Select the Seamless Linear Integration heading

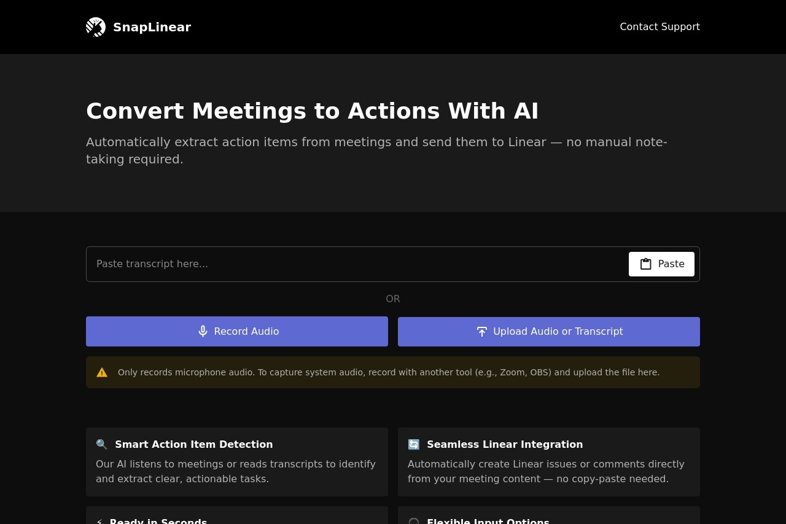click(505, 445)
